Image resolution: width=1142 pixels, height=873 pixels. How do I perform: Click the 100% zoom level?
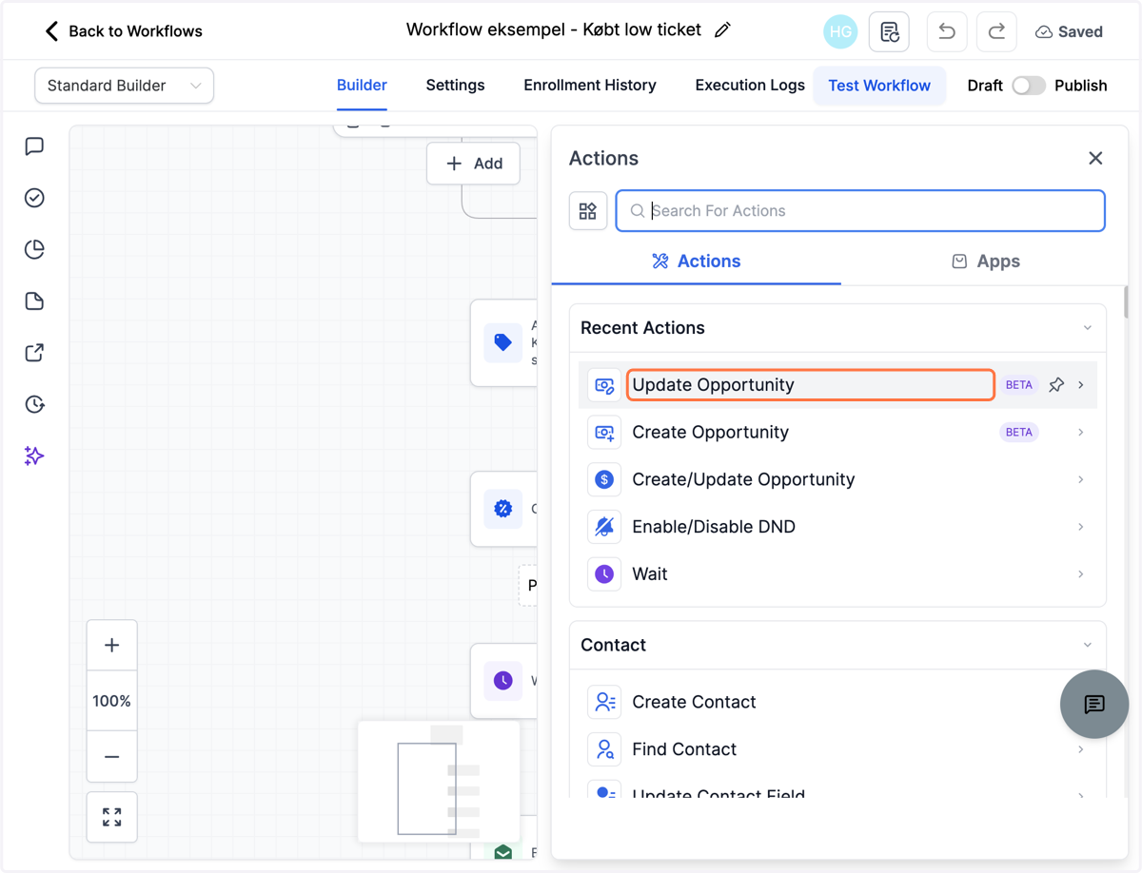111,701
